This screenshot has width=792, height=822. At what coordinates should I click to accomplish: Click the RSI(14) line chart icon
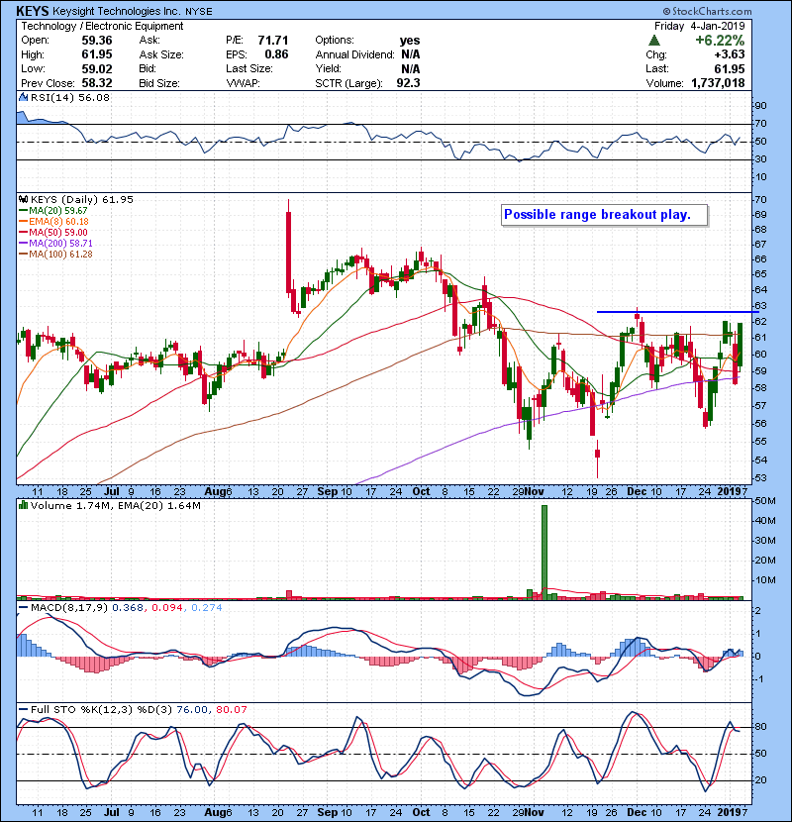(x=23, y=97)
